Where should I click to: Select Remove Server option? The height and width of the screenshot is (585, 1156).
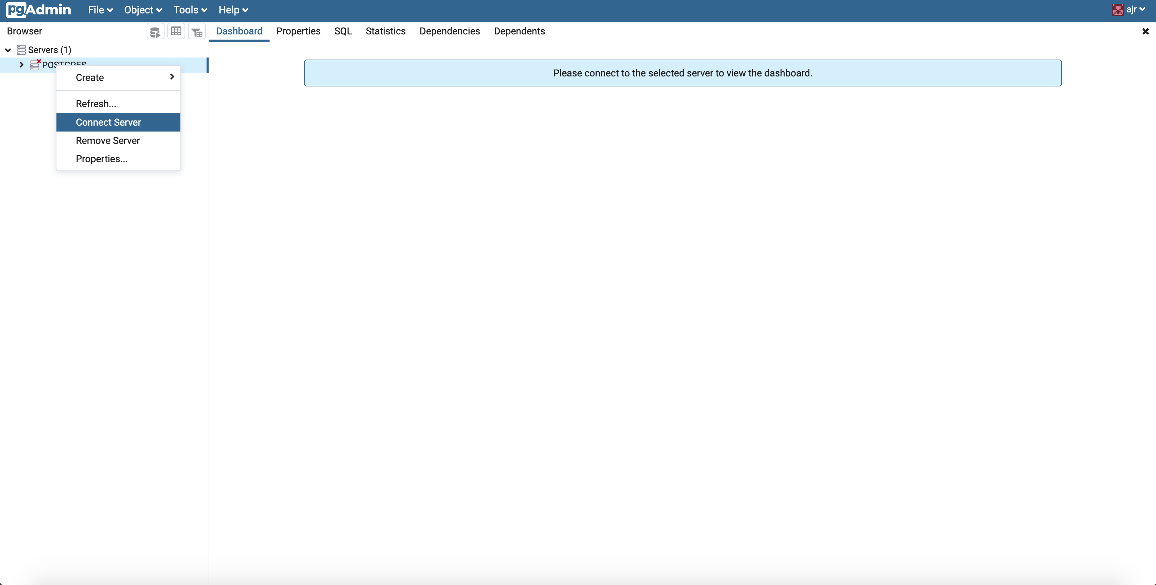coord(108,140)
